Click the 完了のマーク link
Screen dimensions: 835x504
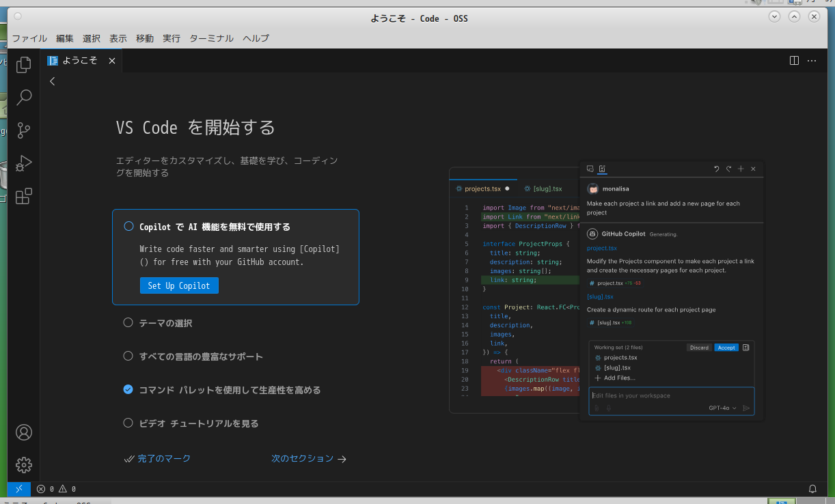(157, 459)
